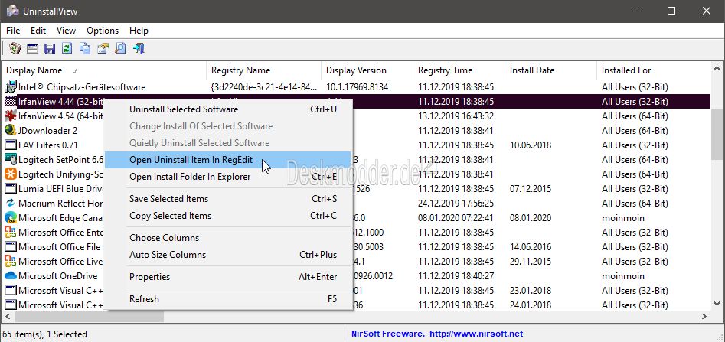Click Refresh in the context menu
This screenshot has width=725, height=342.
228,299
